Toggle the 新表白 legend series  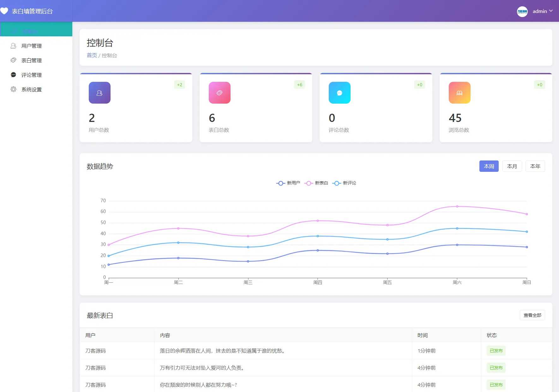click(x=316, y=183)
